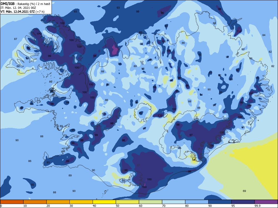This screenshot has width=278, height=208.
Task: Click the "99.9" label under the color scale
Action: coord(257,206)
